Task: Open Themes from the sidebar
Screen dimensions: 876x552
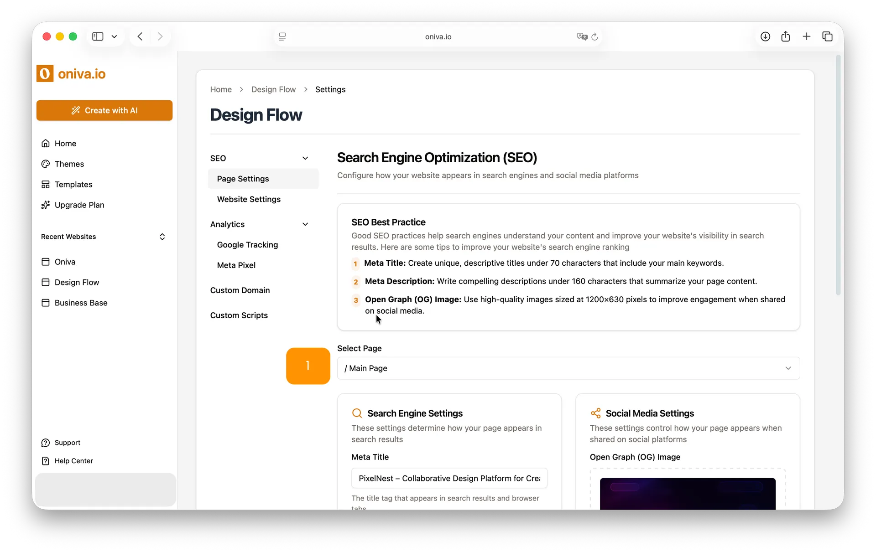Action: coord(69,164)
